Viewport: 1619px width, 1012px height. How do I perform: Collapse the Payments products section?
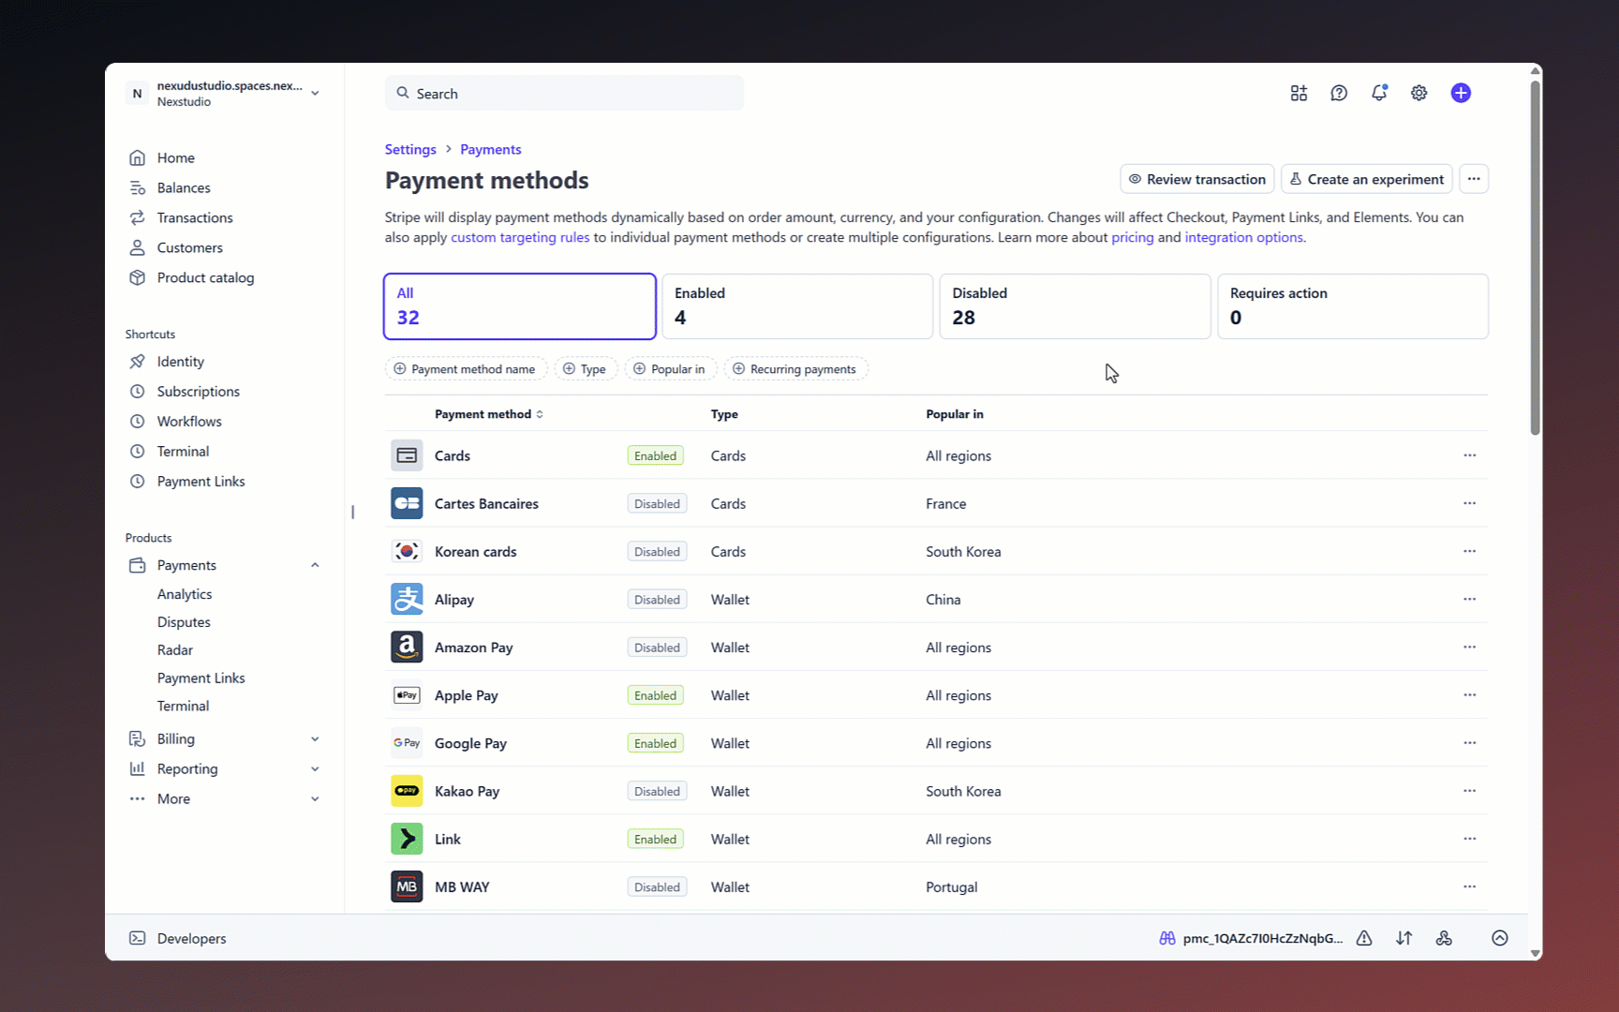[315, 565]
